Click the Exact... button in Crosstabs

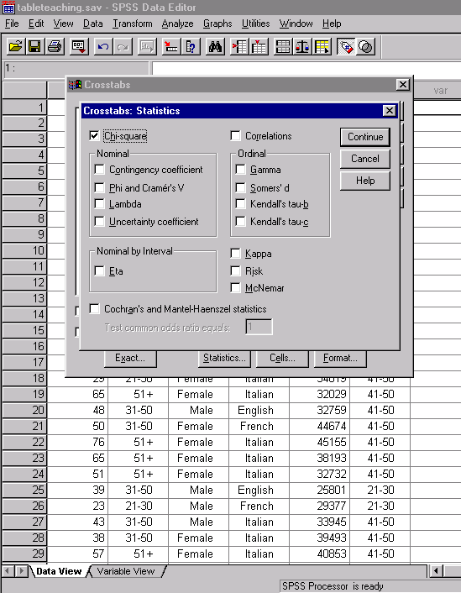point(130,358)
